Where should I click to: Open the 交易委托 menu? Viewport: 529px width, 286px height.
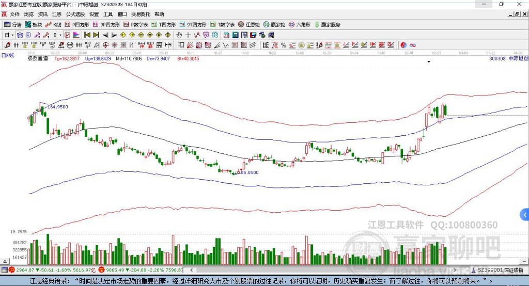pyautogui.click(x=141, y=14)
